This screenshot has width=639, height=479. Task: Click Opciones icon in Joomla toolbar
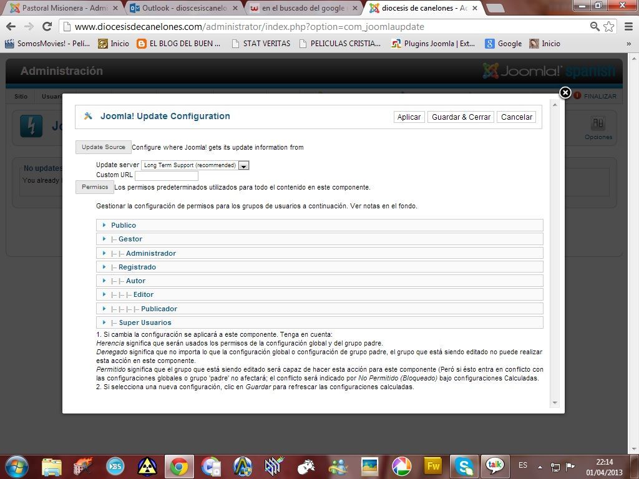tap(598, 128)
